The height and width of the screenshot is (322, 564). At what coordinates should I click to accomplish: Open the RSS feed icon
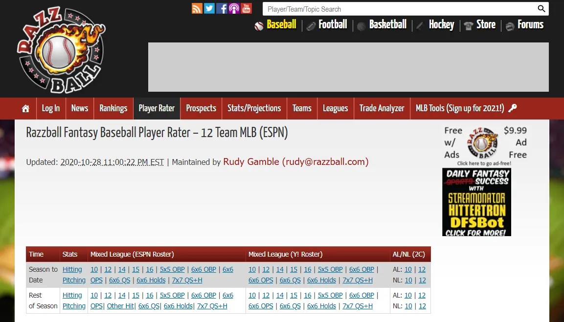[197, 8]
